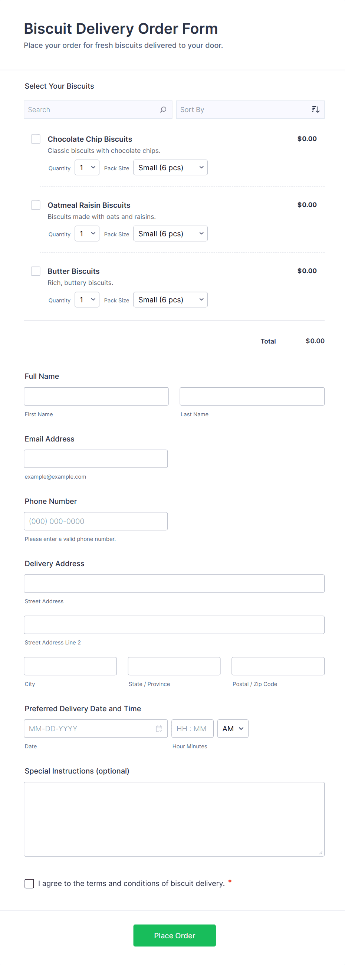Click the Select Your Biscuits section heading

(x=59, y=86)
